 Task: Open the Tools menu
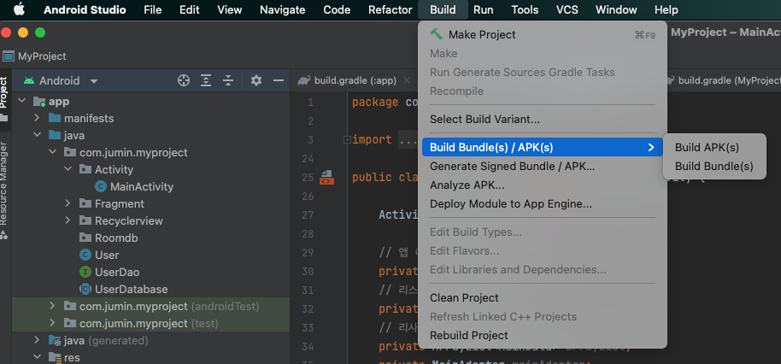(x=525, y=10)
